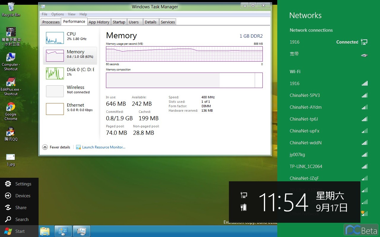Viewport: 380px width, 237px height.
Task: Select the CPU graph thumbnail
Action: 55,38
